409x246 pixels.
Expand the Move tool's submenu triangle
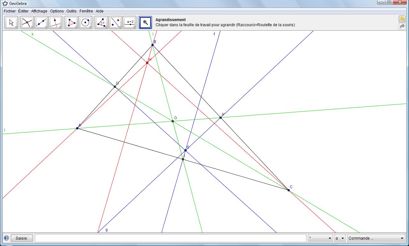pos(16,27)
